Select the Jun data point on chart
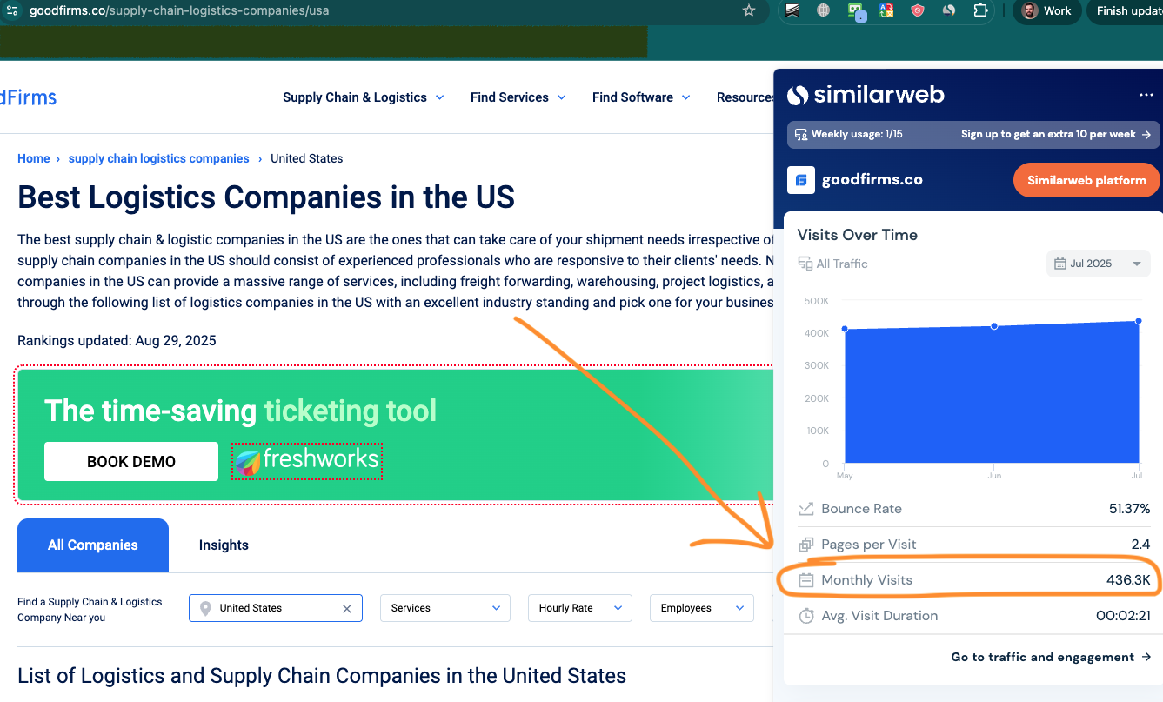The width and height of the screenshot is (1163, 702). 994,326
